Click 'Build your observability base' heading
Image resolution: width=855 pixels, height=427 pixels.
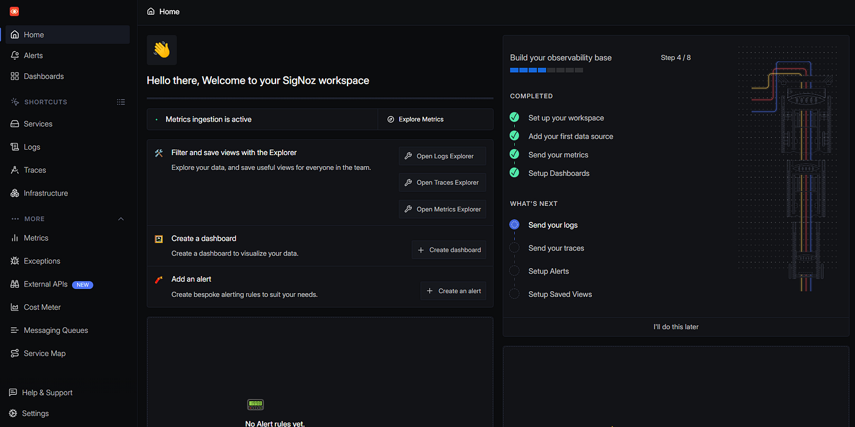point(561,58)
